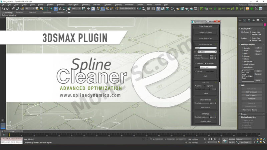Click the Undo arrow icon

tap(3, 9)
